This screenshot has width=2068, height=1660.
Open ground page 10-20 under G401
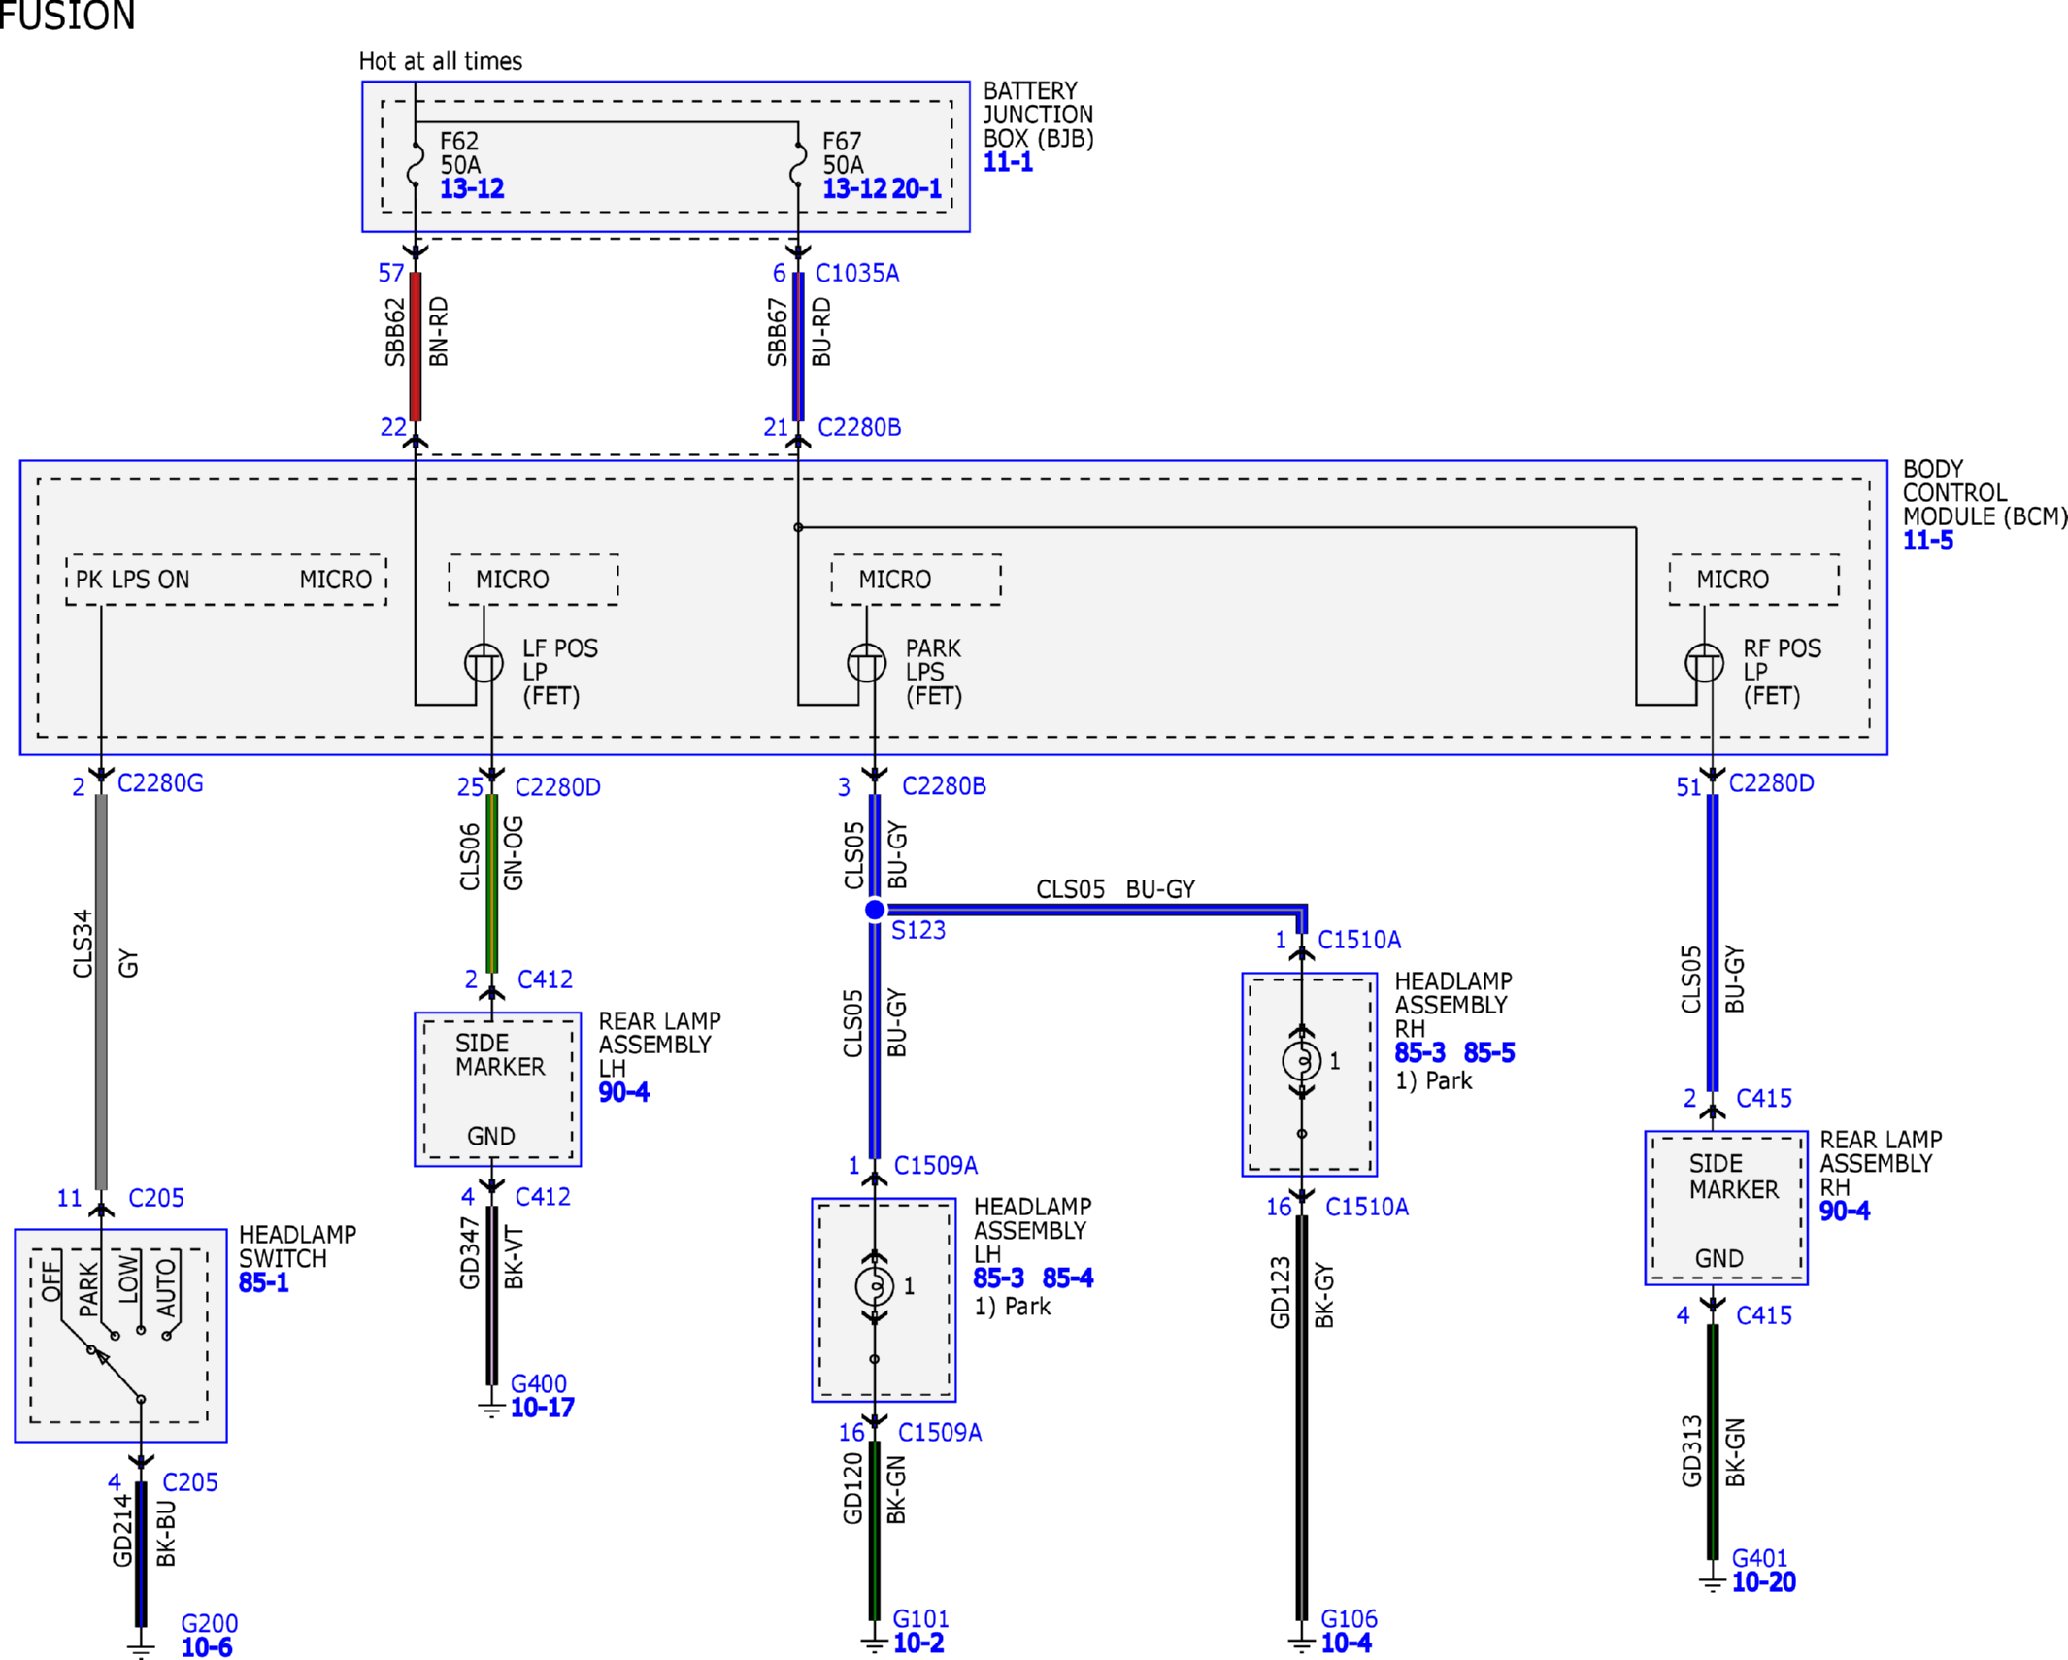pos(1764,1582)
